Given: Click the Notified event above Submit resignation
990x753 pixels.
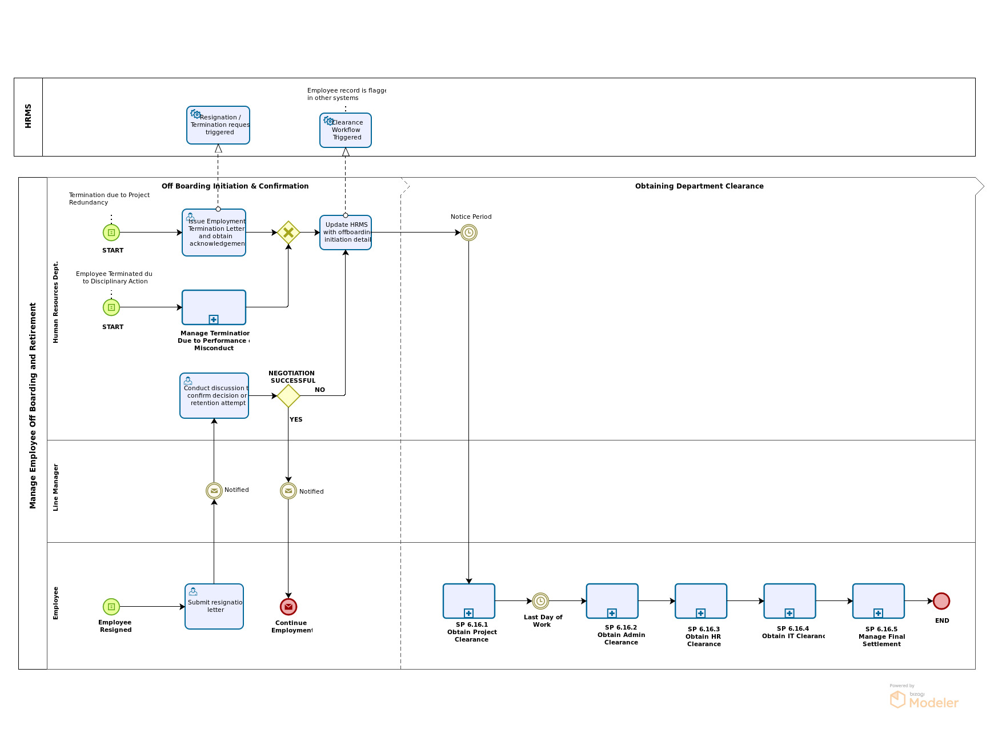Looking at the screenshot, I should pyautogui.click(x=214, y=491).
